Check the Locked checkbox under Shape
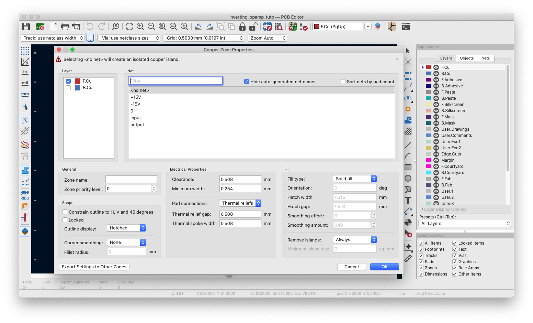 pos(65,220)
